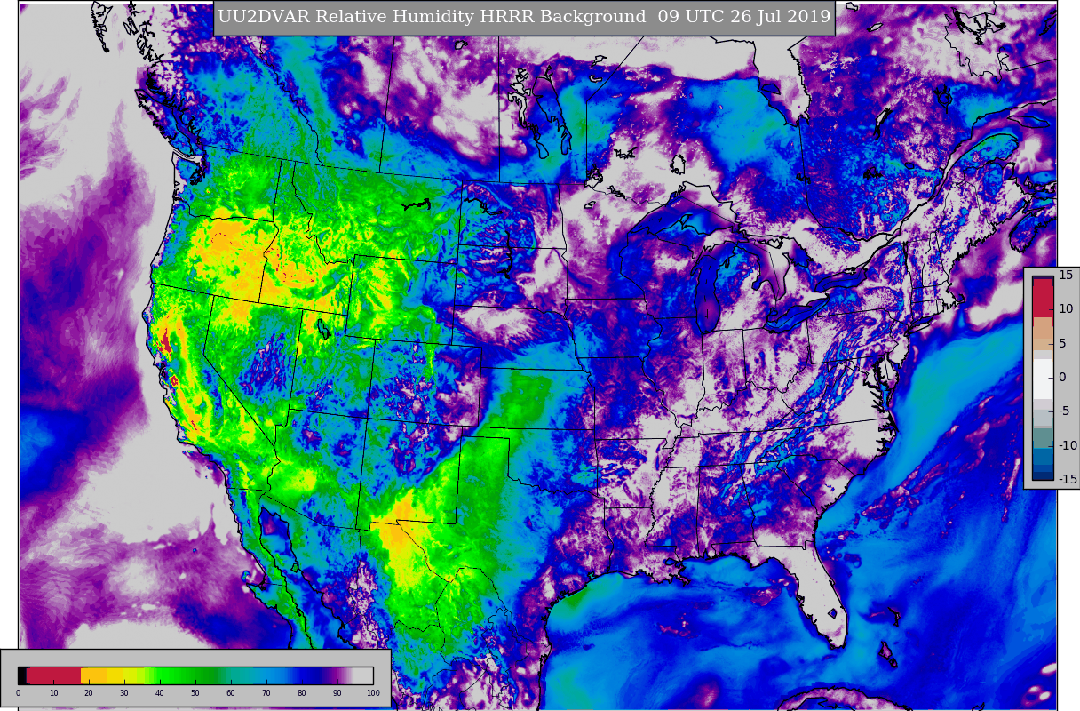Click the "-10" label on the right colorbar
This screenshot has height=711, width=1080.
pyautogui.click(x=1068, y=445)
